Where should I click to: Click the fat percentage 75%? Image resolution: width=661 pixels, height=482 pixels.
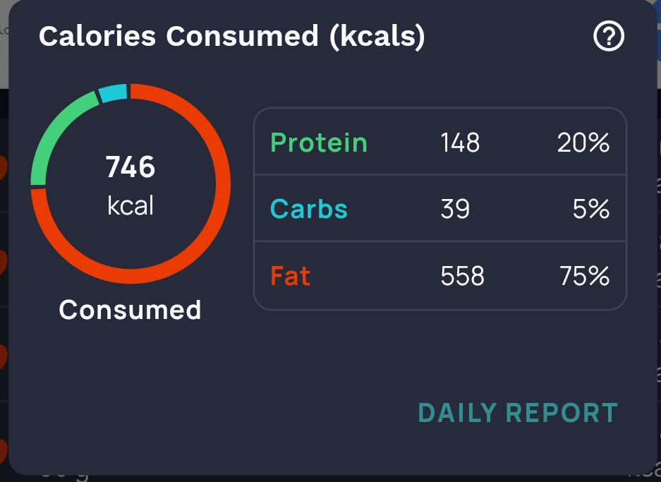[x=584, y=276]
